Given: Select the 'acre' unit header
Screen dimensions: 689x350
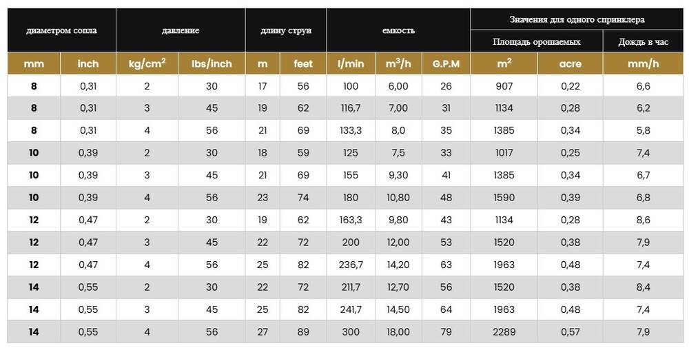Looking at the screenshot, I should tap(570, 63).
